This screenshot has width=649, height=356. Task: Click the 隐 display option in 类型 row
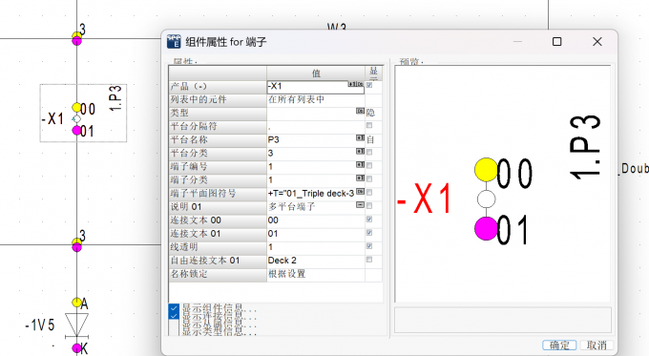point(370,113)
